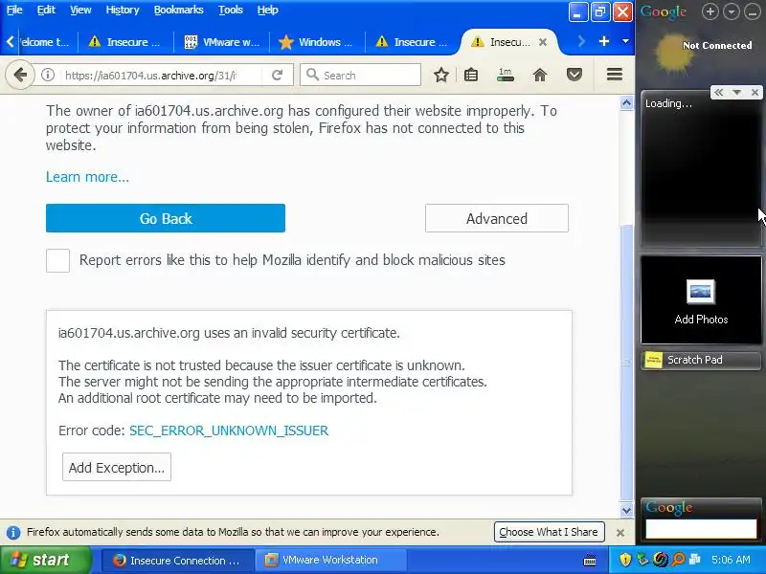766x574 pixels.
Task: Click the 5:06 AM system clock
Action: (x=731, y=560)
